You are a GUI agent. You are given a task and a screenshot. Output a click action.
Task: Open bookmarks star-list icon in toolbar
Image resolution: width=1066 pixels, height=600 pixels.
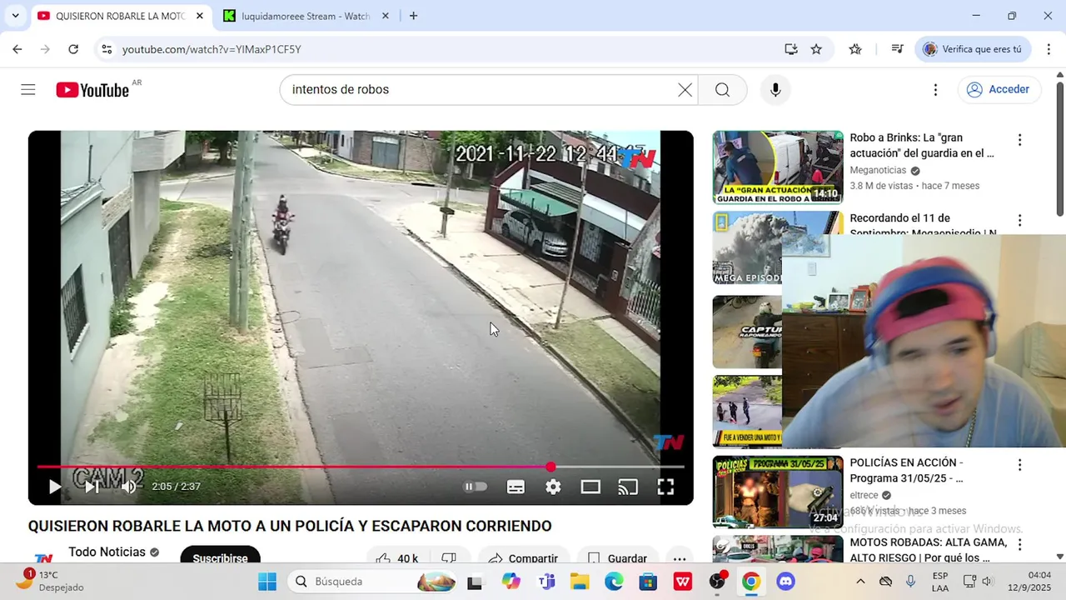point(855,49)
